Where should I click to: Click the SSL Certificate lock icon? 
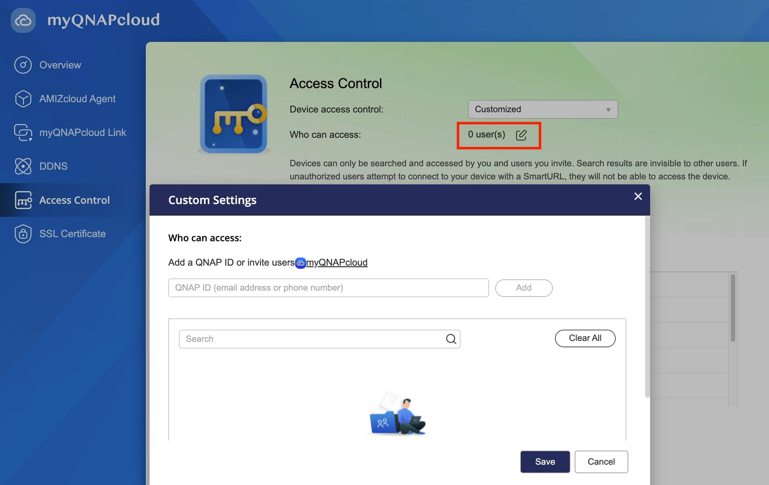click(x=23, y=234)
